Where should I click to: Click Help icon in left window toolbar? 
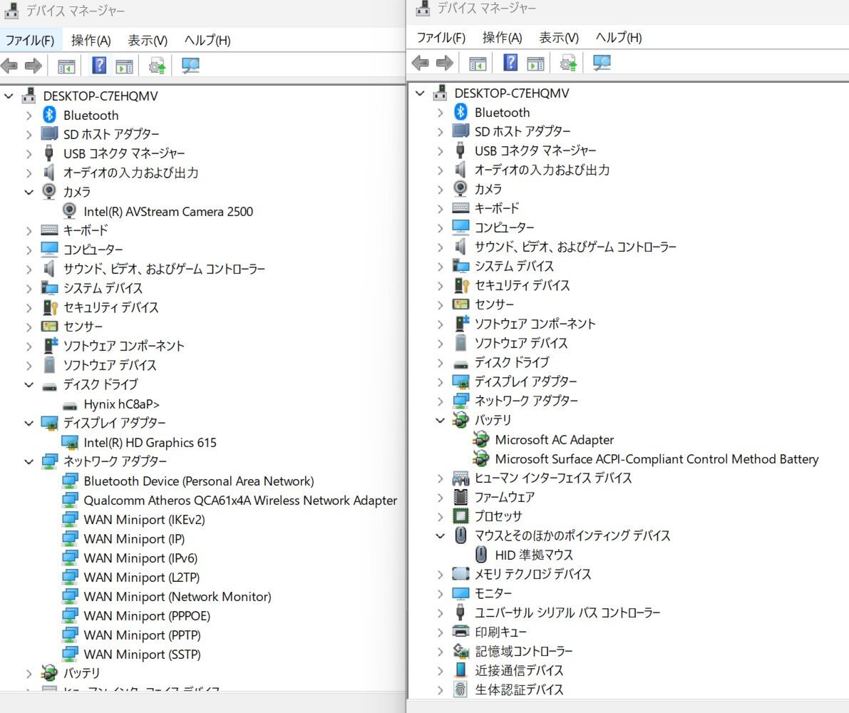[x=99, y=66]
